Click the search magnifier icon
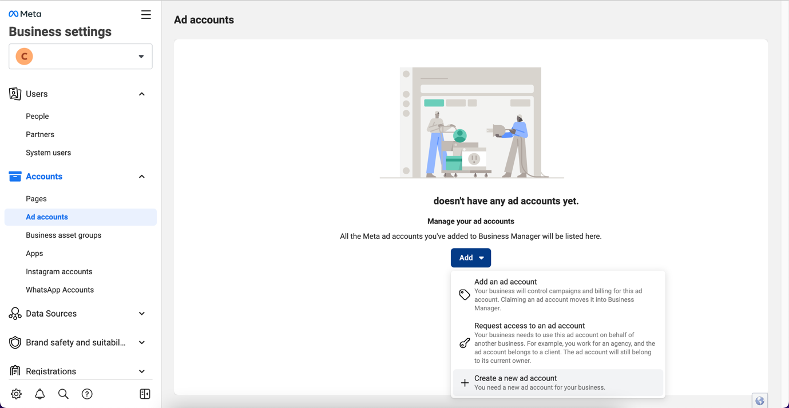Image resolution: width=789 pixels, height=408 pixels. pos(64,394)
